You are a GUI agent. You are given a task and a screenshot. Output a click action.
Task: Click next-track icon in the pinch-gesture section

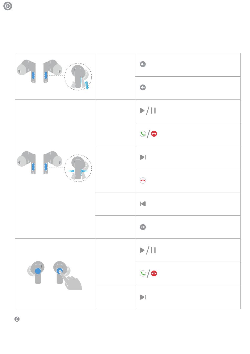[143, 157]
